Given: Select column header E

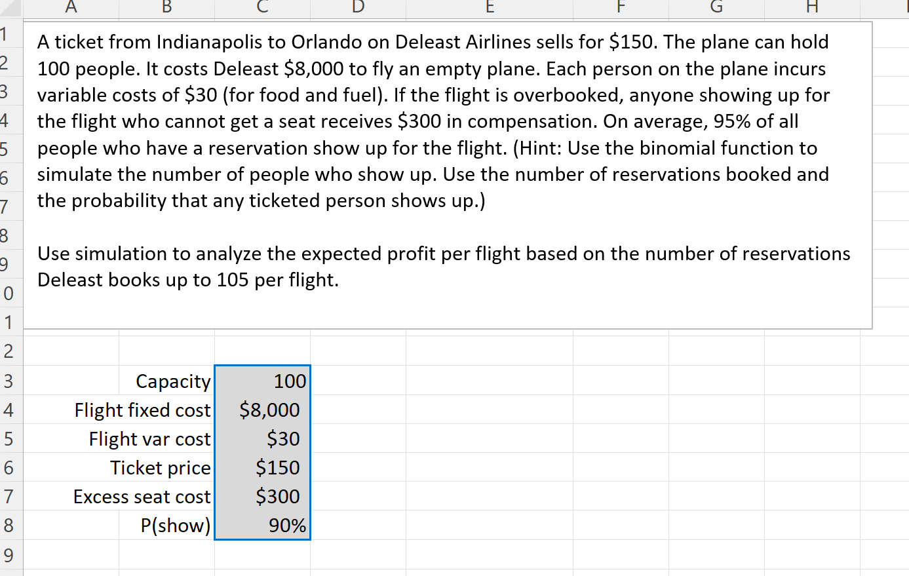Looking at the screenshot, I should point(489,7).
